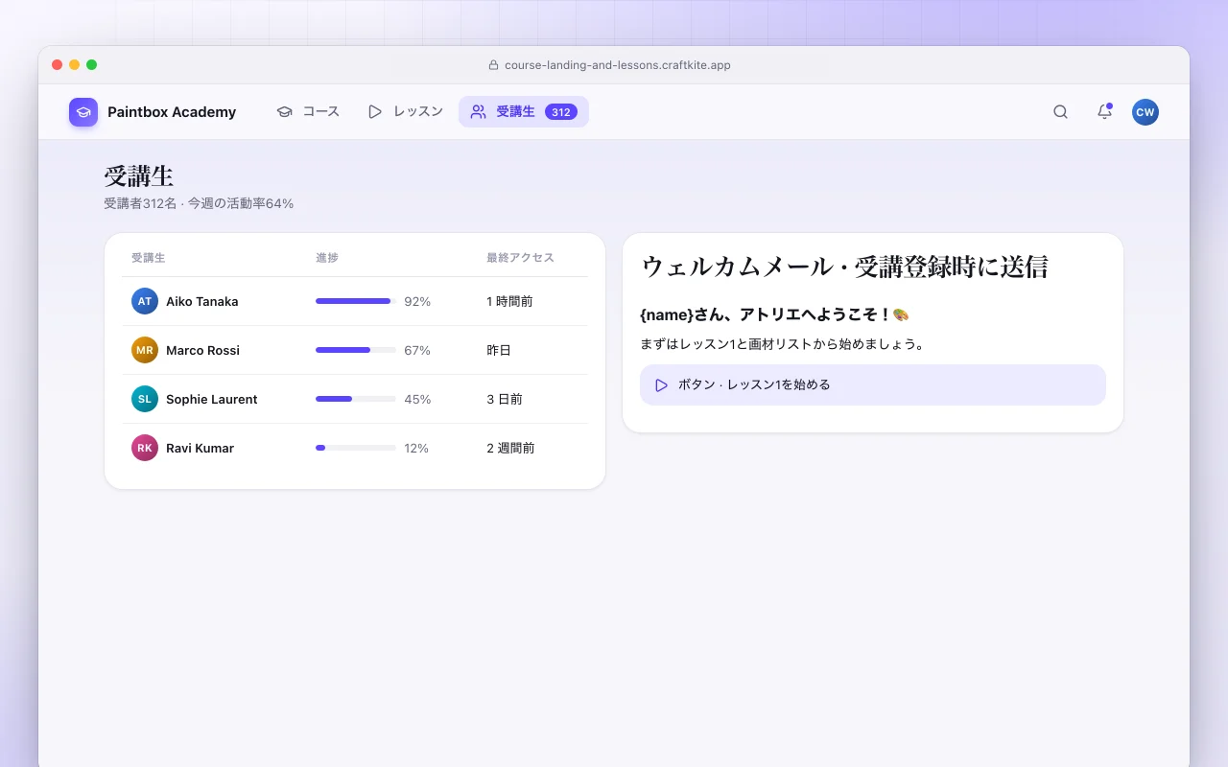Select student name Marco Rossi

[x=202, y=350]
